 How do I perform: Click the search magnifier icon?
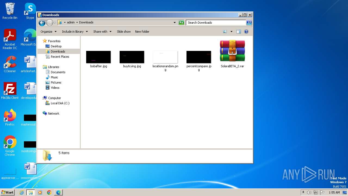point(249,23)
